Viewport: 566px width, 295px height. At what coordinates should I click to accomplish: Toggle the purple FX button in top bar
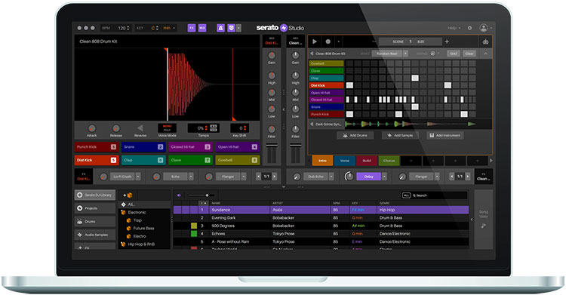tap(192, 28)
